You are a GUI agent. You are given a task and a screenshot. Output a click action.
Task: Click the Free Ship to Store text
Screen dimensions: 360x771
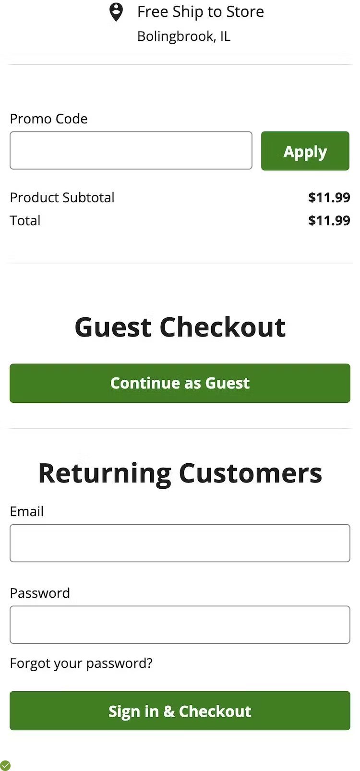click(200, 12)
